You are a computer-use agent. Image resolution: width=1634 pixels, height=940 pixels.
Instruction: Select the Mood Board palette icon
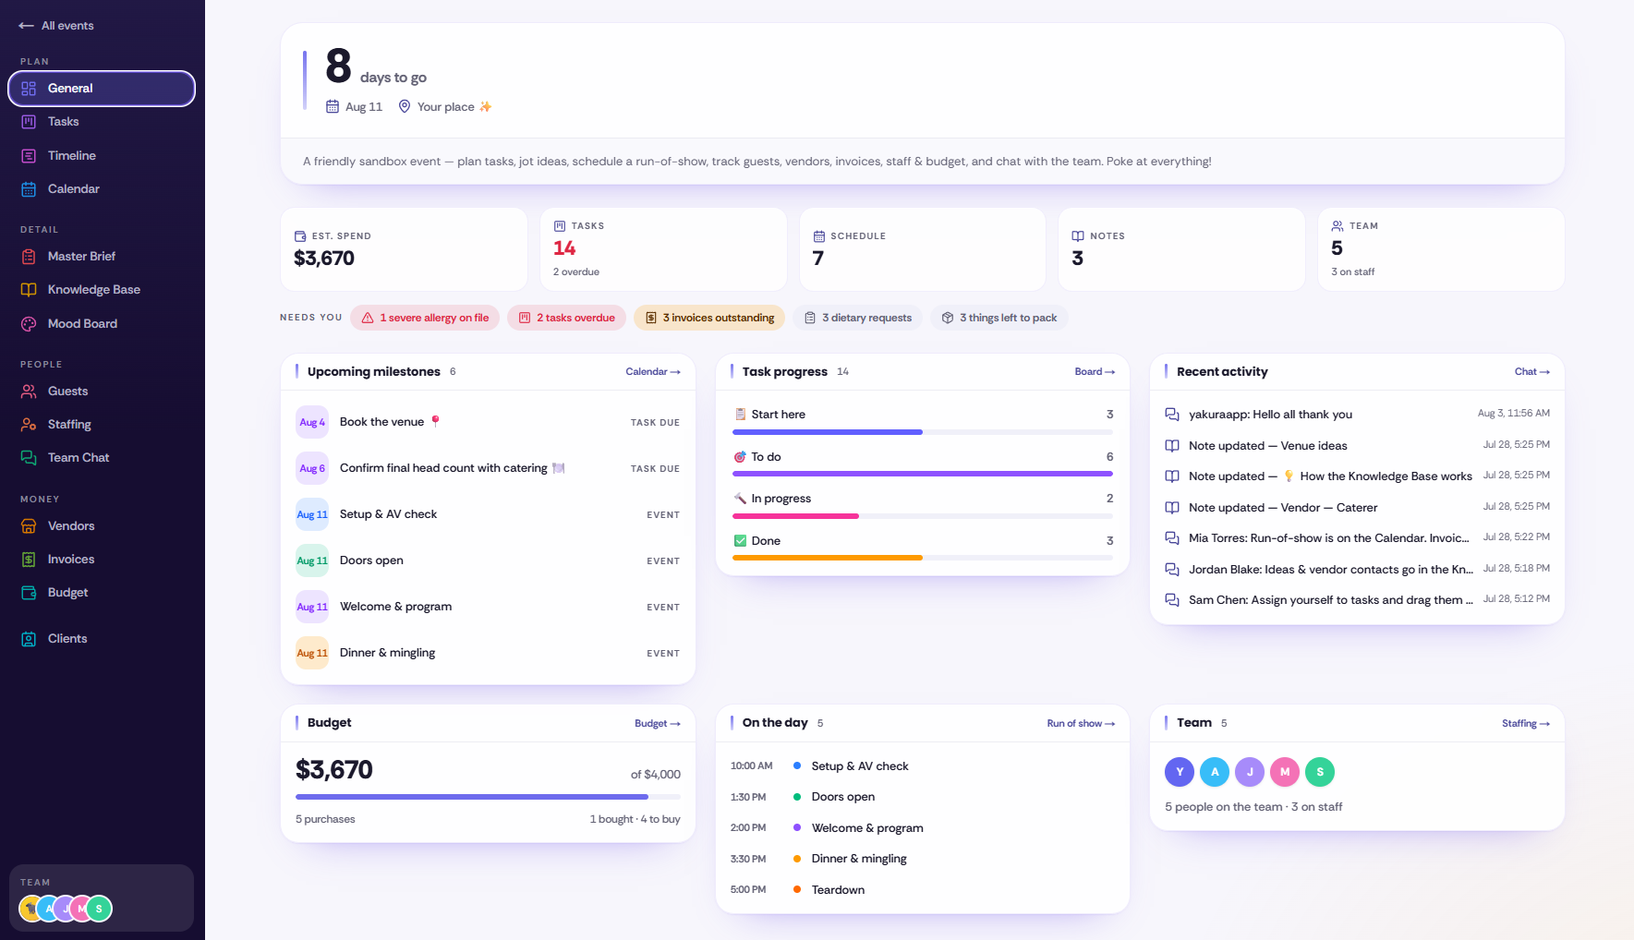[29, 324]
